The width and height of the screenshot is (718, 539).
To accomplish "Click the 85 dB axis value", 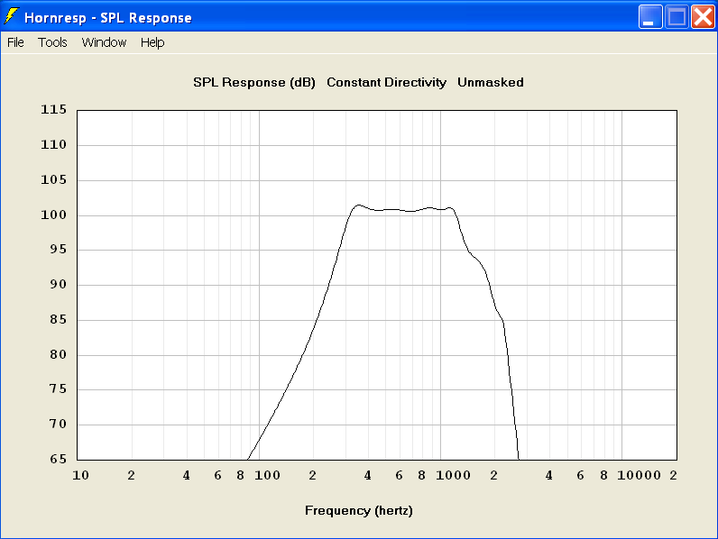I will 58,319.
